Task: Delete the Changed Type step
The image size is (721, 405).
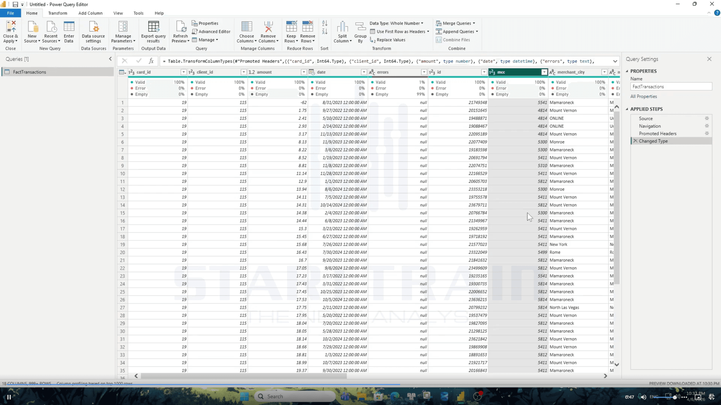Action: (x=635, y=141)
